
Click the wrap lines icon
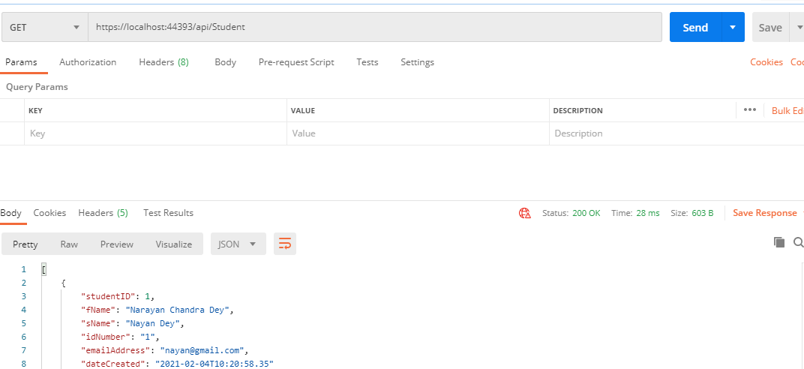285,244
